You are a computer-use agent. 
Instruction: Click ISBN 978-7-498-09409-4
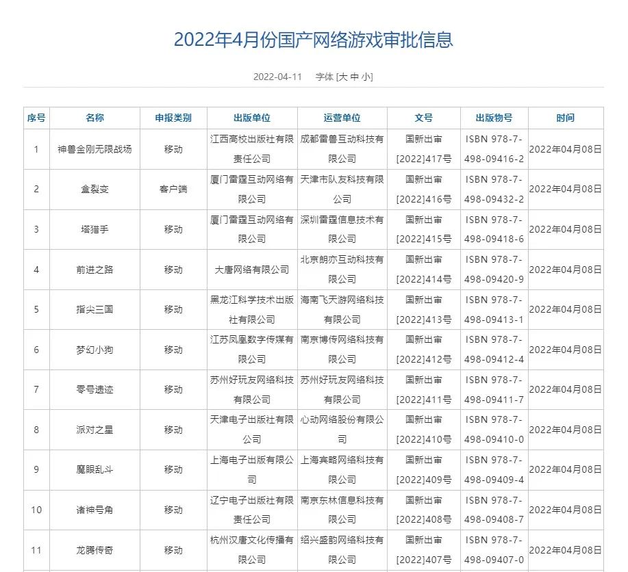pos(494,469)
